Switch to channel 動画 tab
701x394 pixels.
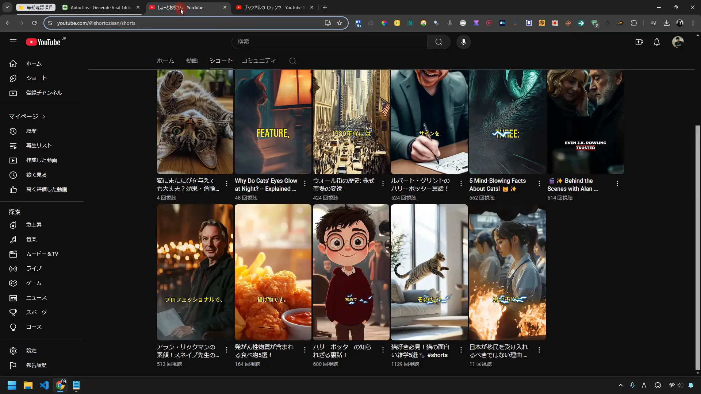pos(192,61)
